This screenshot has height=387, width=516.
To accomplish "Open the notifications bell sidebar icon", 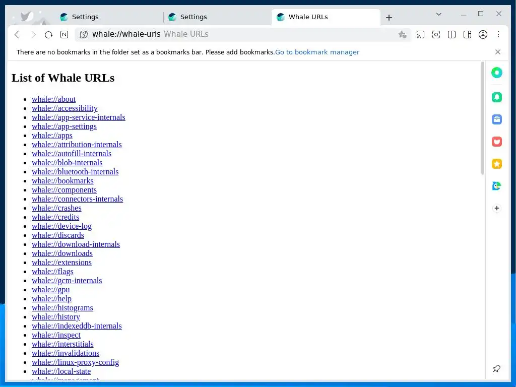I will click(496, 97).
